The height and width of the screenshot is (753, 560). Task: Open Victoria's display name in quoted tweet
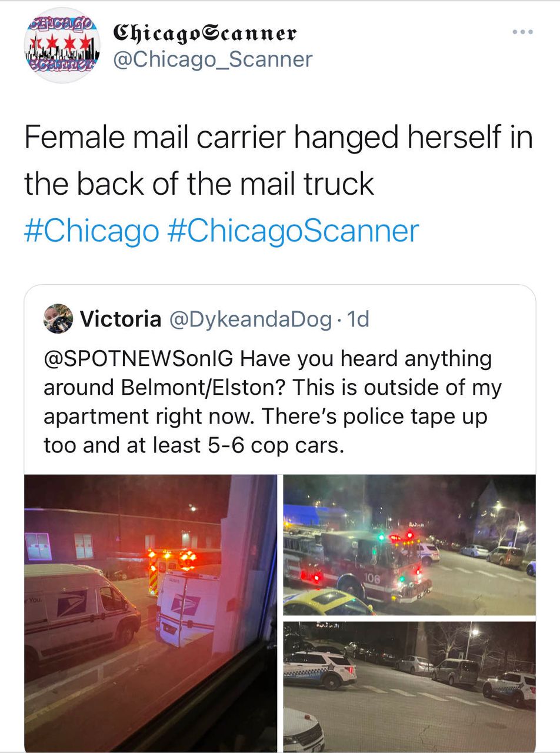[120, 319]
